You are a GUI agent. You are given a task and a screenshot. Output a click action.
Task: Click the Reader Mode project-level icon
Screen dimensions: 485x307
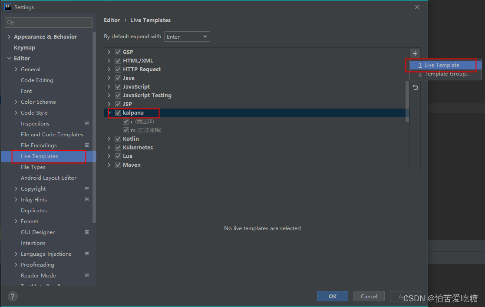87,275
